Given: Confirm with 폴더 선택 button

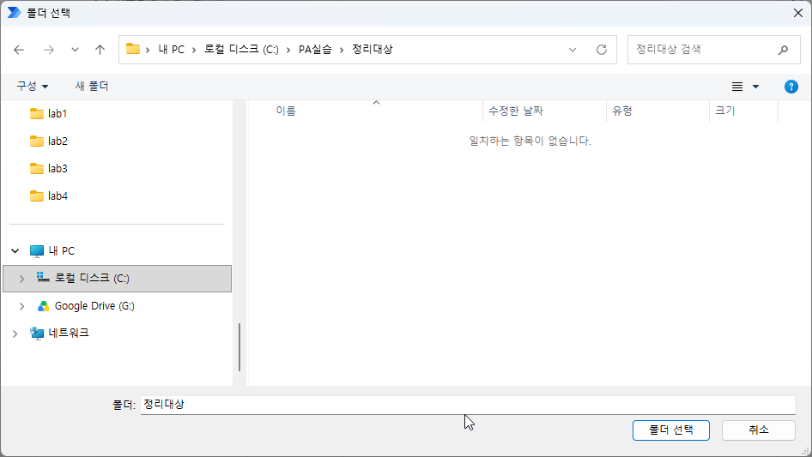Looking at the screenshot, I should [671, 430].
